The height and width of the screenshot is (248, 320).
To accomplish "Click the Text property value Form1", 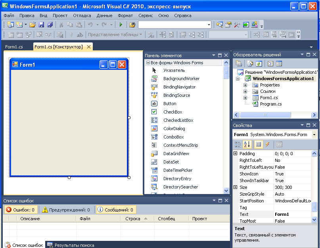I will pyautogui.click(x=292, y=214).
